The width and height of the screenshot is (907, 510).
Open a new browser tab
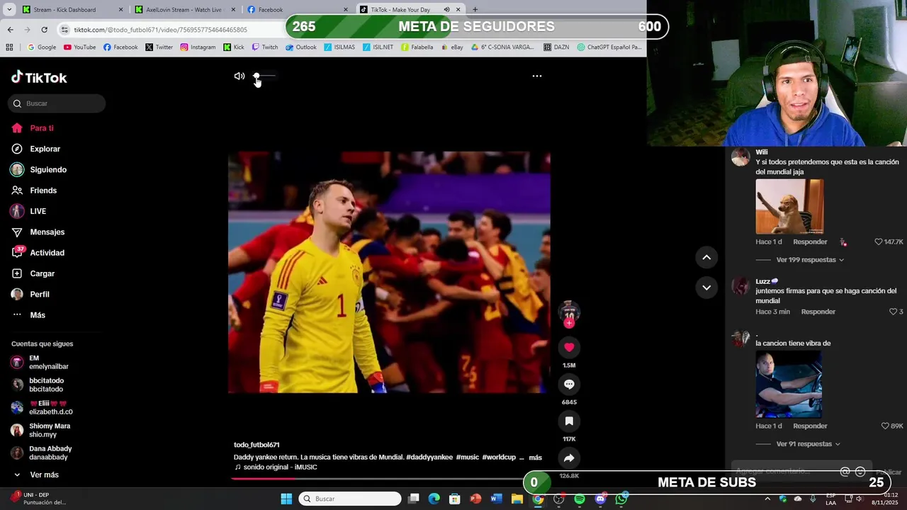[x=475, y=10]
